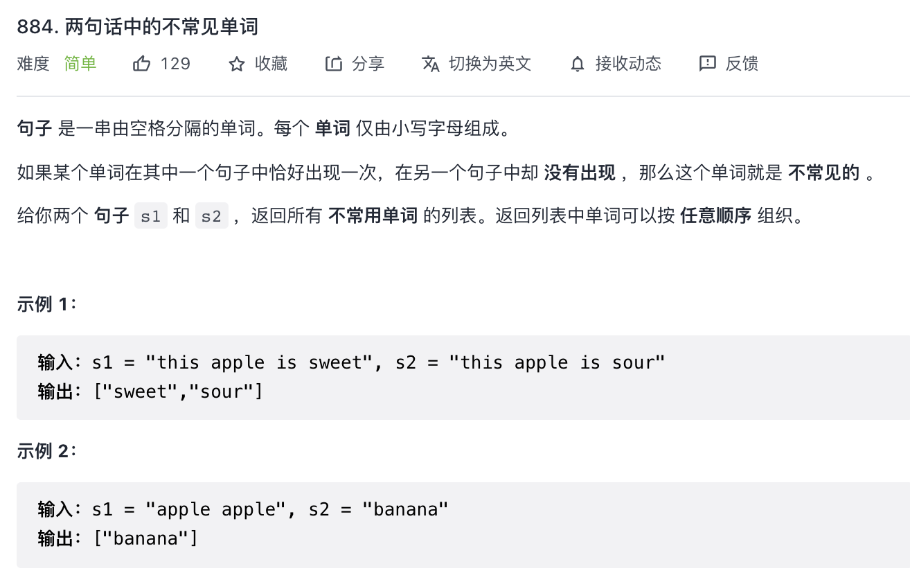Click the inline code s2

211,216
